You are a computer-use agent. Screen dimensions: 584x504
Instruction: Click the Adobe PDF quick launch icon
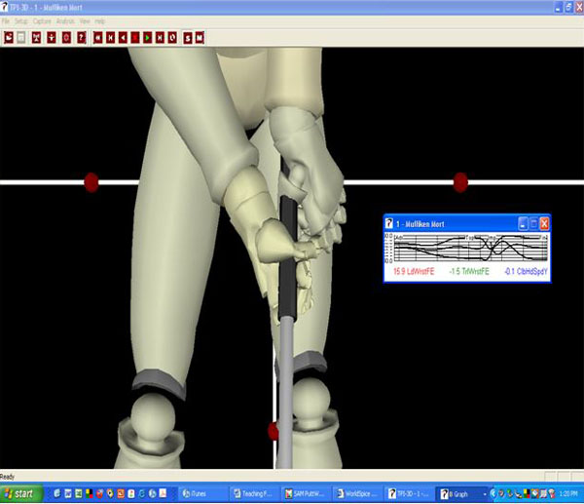point(163,493)
